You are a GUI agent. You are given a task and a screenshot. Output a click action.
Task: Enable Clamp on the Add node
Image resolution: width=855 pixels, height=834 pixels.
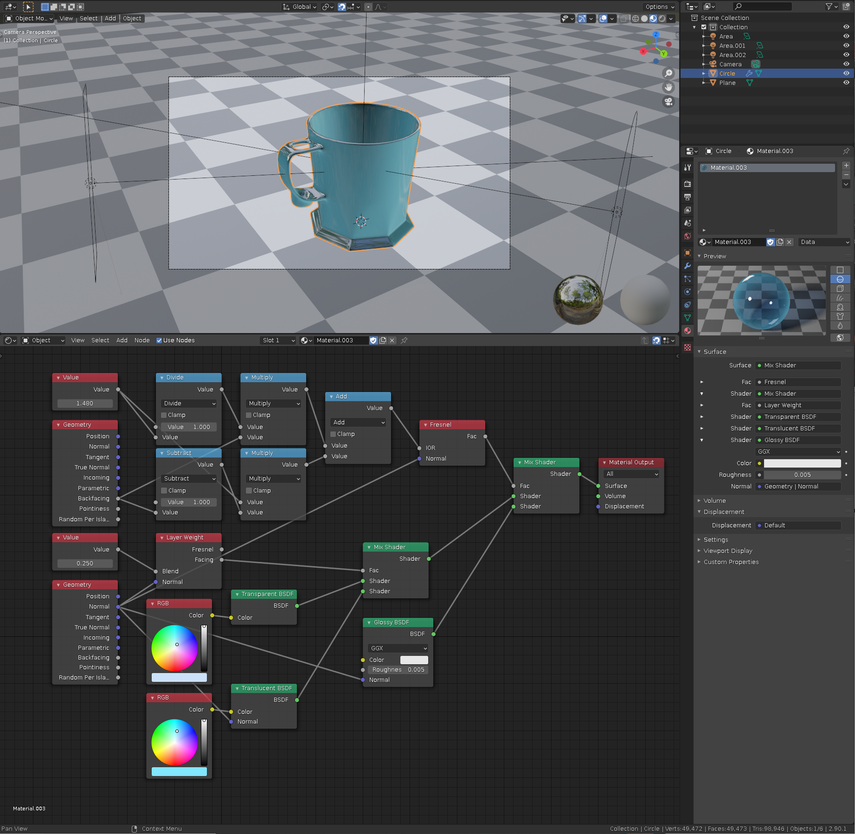point(333,434)
